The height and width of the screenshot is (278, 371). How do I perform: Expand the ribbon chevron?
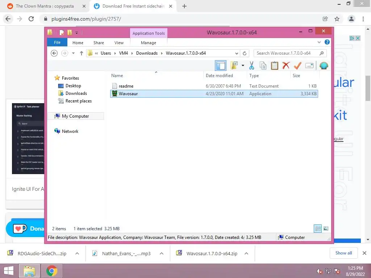(x=319, y=42)
